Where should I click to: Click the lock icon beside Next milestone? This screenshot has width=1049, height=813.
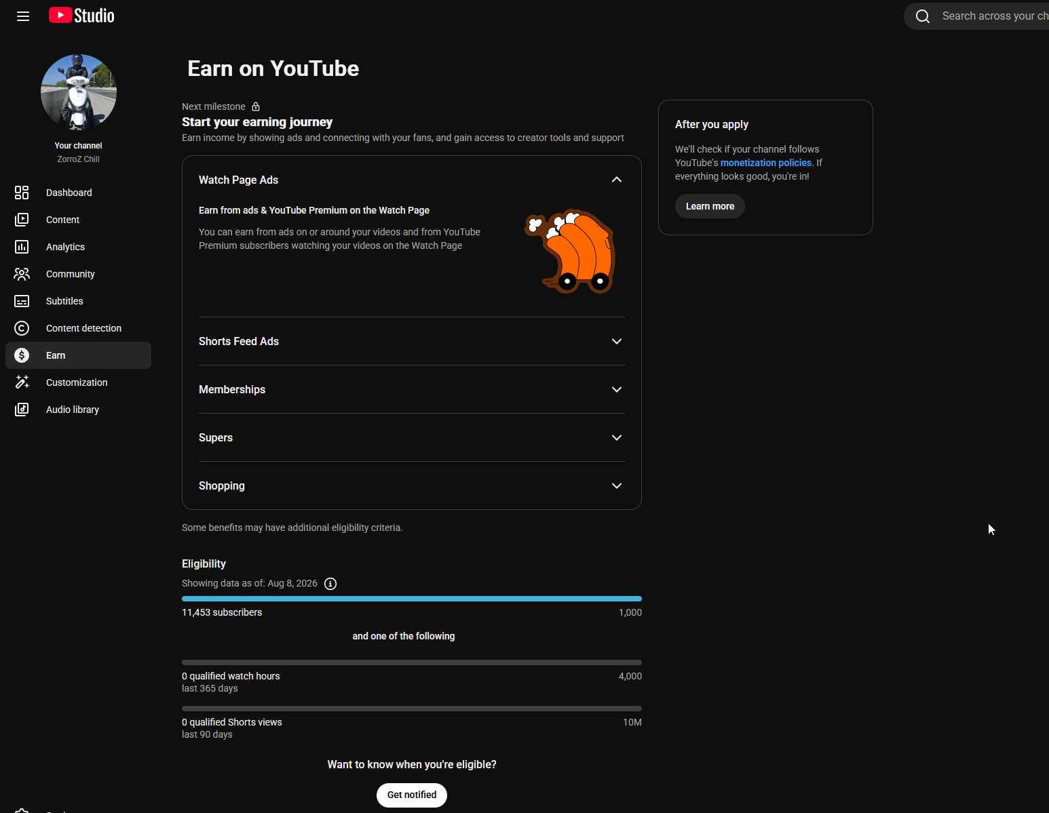256,106
